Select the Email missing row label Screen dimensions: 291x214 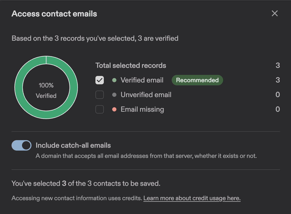[x=142, y=109]
